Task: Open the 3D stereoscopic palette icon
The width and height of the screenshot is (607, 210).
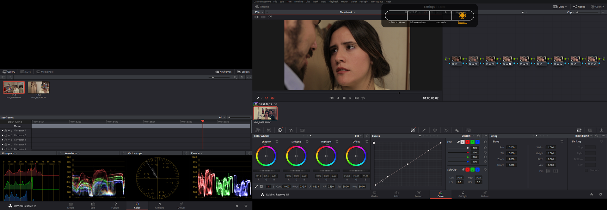Action: (x=590, y=130)
